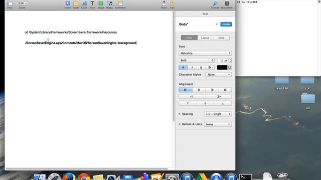Select align right button
The width and height of the screenshot is (321, 180).
point(212,90)
